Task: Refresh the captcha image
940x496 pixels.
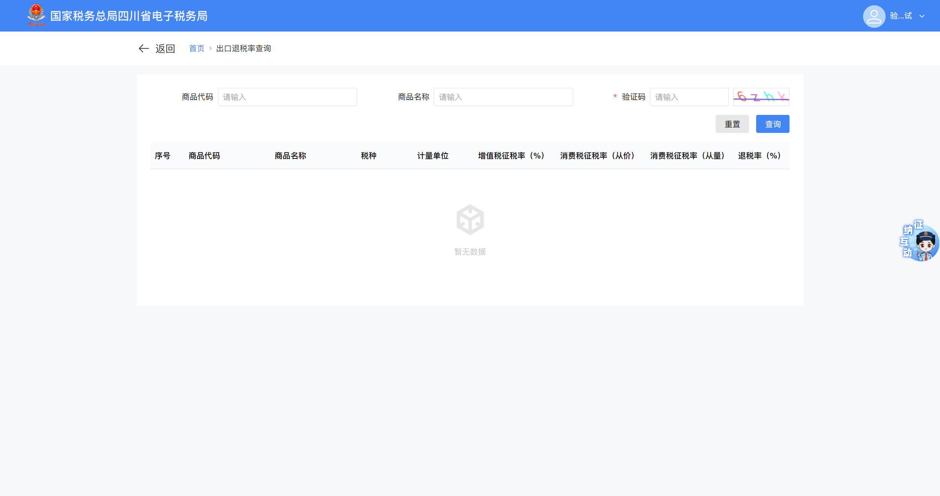Action: [761, 97]
